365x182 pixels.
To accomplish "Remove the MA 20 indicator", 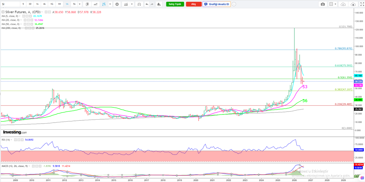I will (32, 20).
